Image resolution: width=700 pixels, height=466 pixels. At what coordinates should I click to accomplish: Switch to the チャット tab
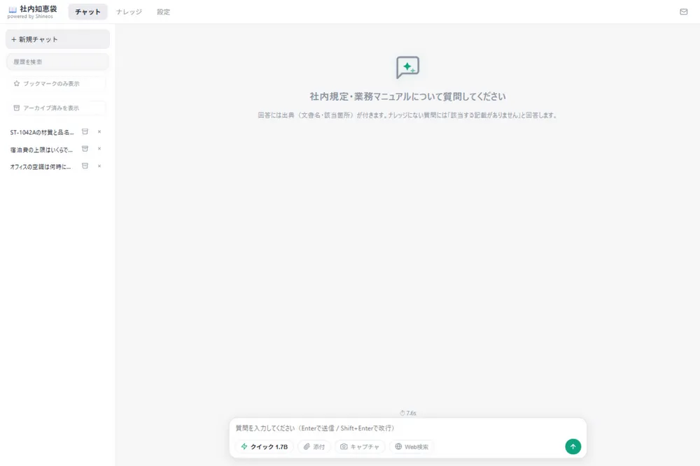click(87, 12)
